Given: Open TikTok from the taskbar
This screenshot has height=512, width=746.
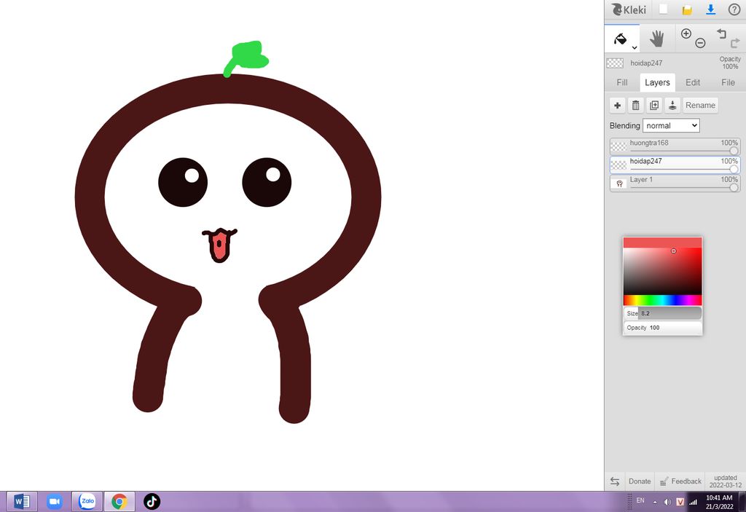Looking at the screenshot, I should [x=152, y=502].
